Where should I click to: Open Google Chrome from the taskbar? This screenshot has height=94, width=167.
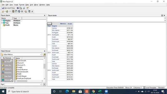93,91
